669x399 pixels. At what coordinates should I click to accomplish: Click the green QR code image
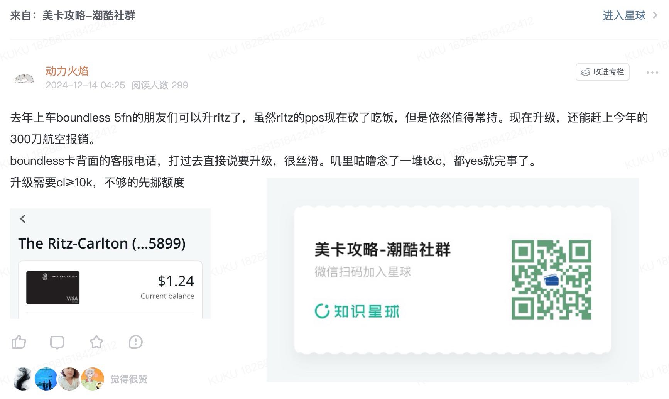click(551, 280)
